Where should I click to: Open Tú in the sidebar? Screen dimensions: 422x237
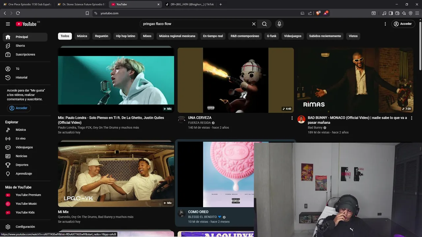[25, 69]
